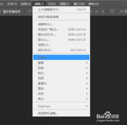Open the 窗口(W) menu
Viewport: 127px width, 125px height.
click(x=79, y=4)
